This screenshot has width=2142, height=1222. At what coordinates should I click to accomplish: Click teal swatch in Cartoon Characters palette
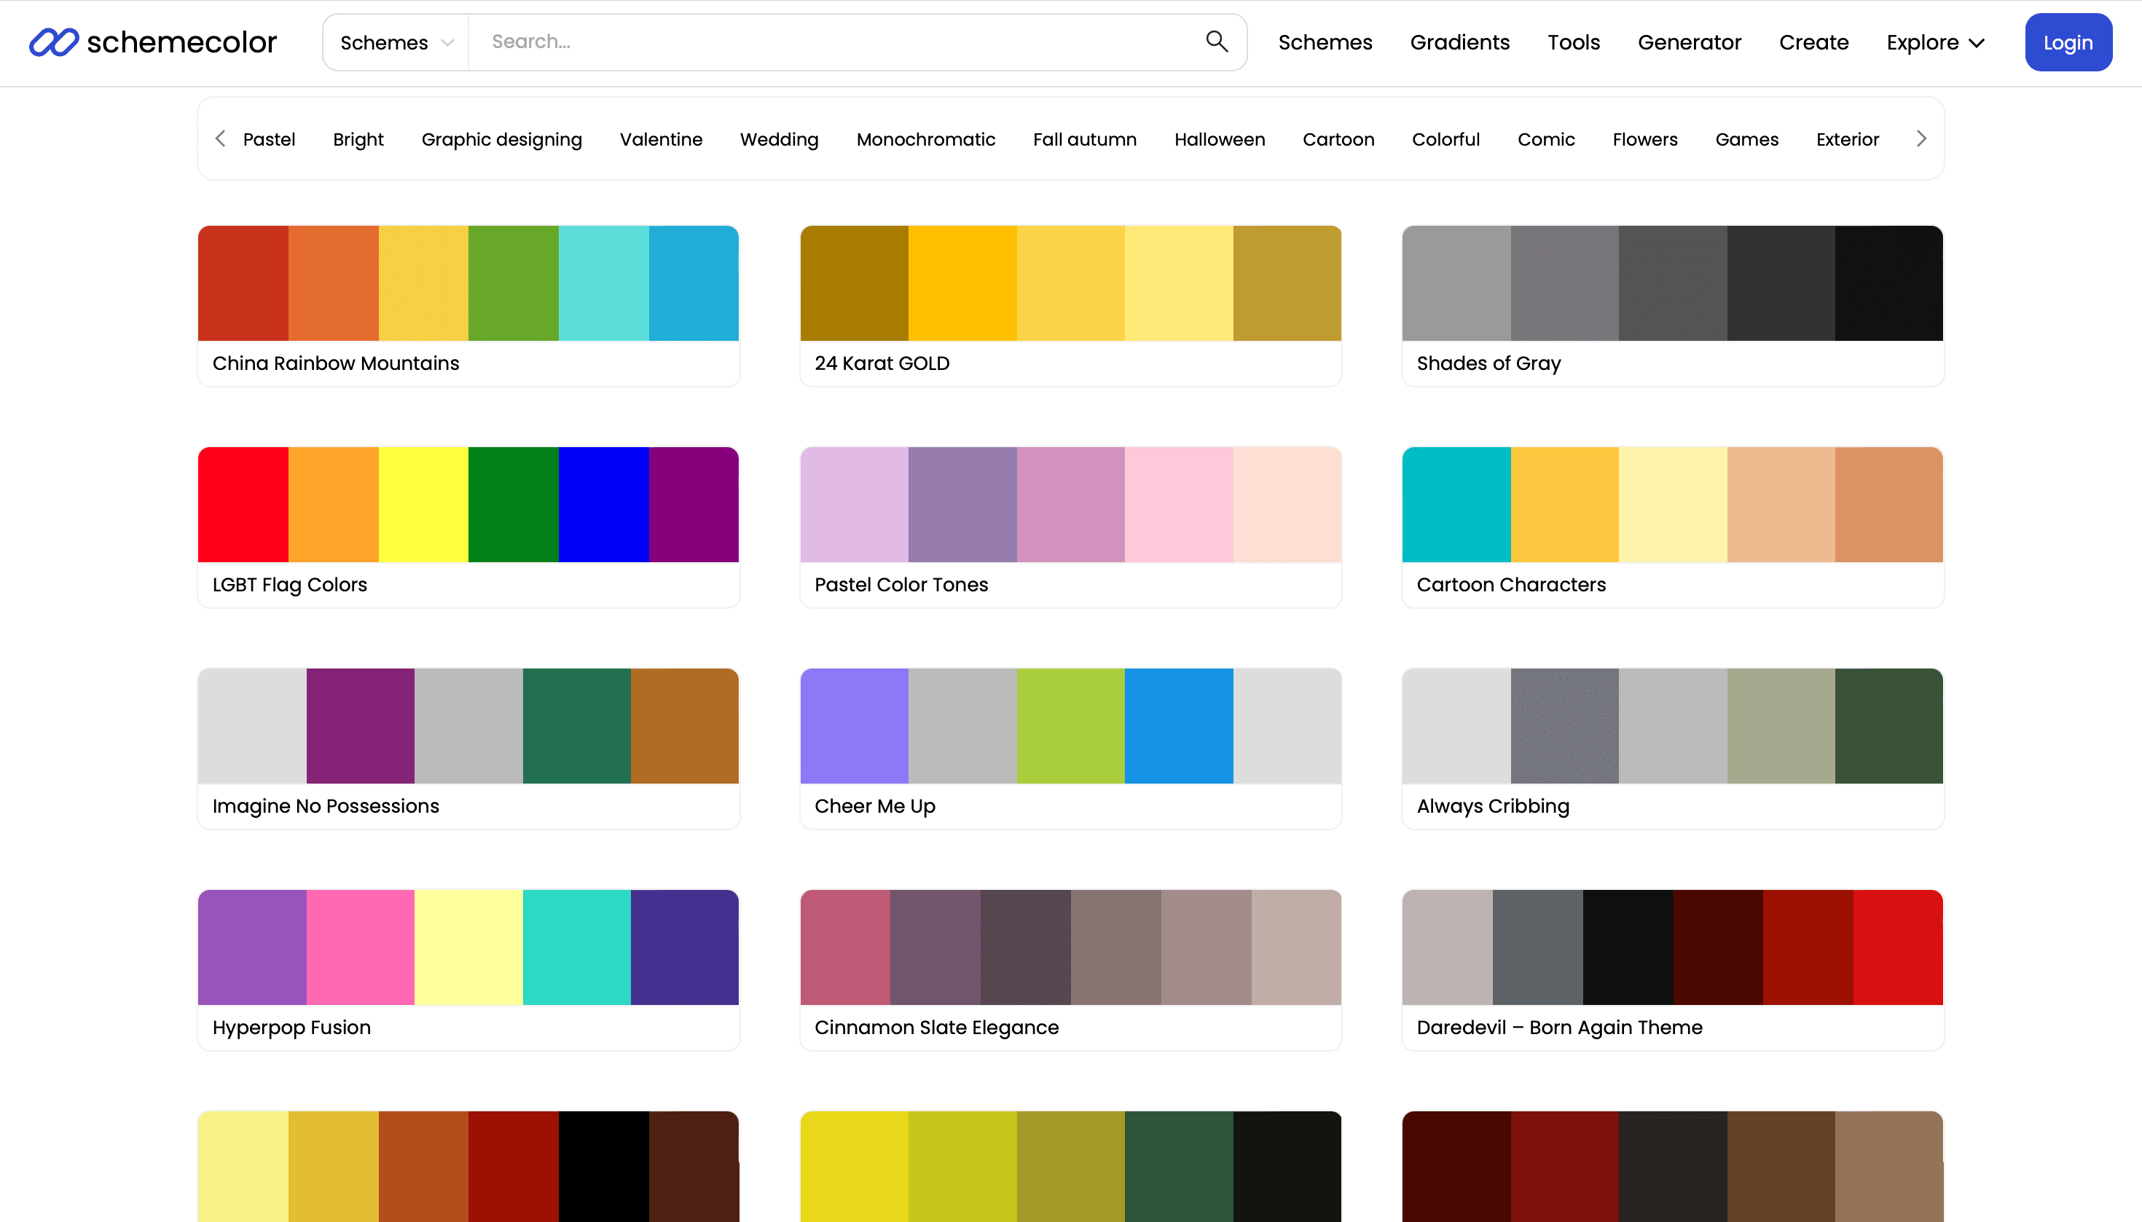point(1456,505)
